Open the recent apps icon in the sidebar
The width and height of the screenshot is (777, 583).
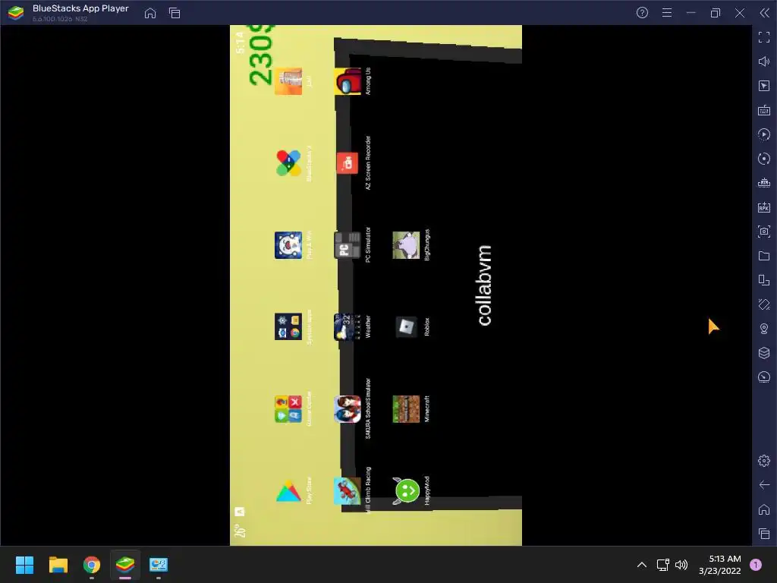point(763,534)
